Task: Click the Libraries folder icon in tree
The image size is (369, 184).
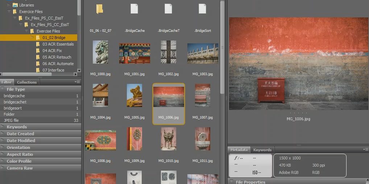Action: click(x=15, y=5)
